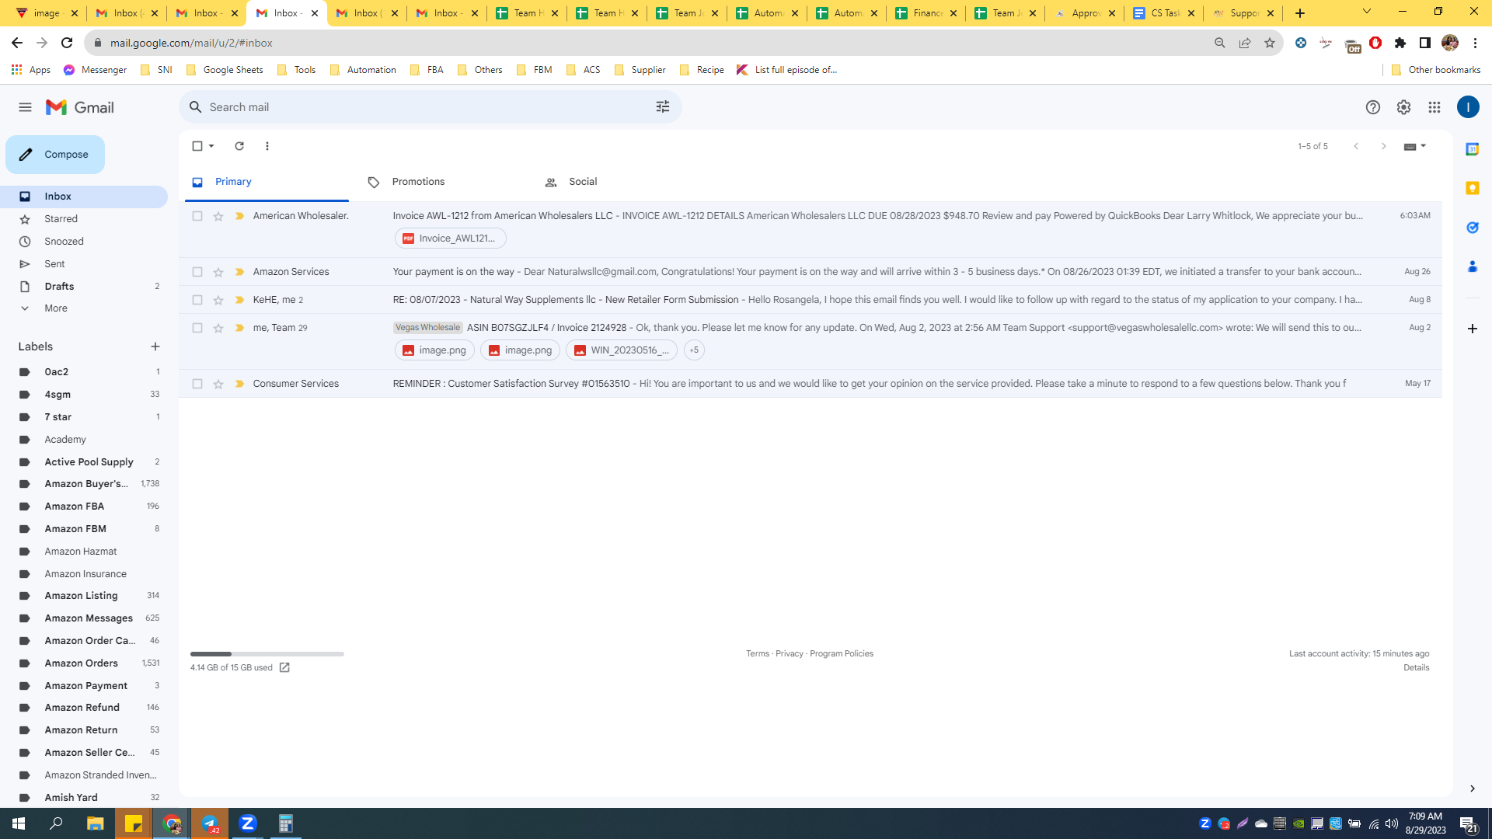Select the American Wholesalers email checkbox
Image resolution: width=1492 pixels, height=839 pixels.
[197, 216]
